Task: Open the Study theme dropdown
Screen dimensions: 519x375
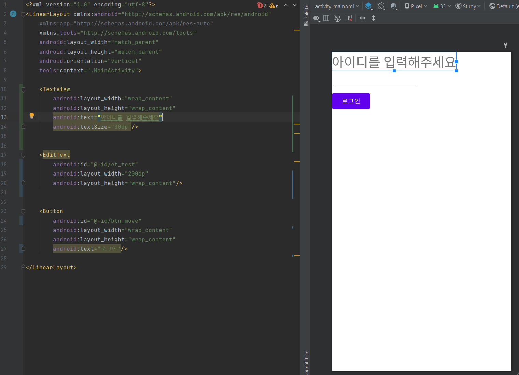Action: [468, 6]
